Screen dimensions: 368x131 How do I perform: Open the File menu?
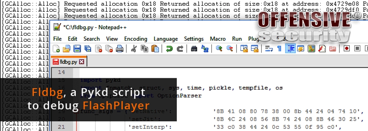point(58,39)
